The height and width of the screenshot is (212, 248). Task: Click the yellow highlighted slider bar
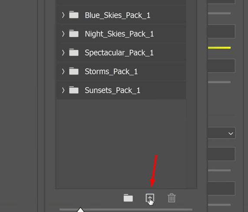(x=219, y=48)
